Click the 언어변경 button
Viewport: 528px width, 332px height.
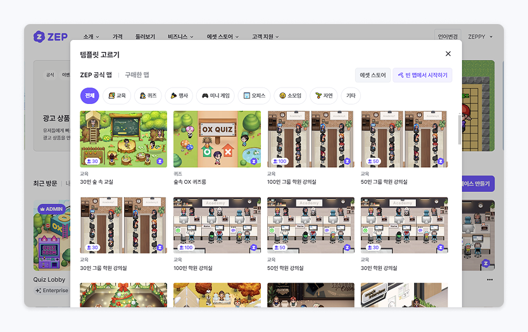(448, 36)
